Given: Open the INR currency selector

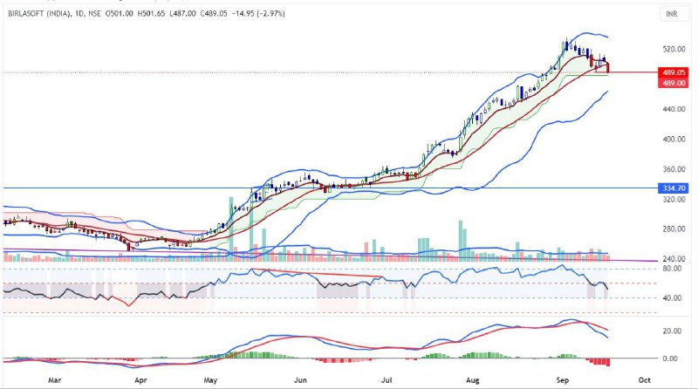Looking at the screenshot, I should point(671,14).
